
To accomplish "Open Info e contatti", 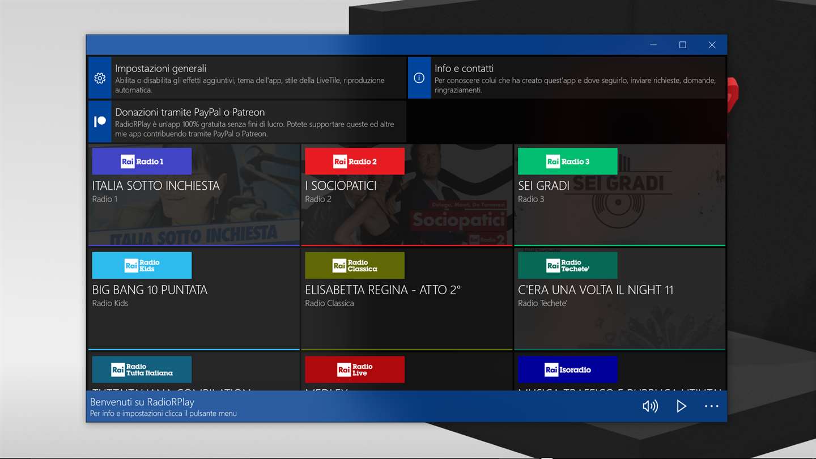I will (567, 78).
